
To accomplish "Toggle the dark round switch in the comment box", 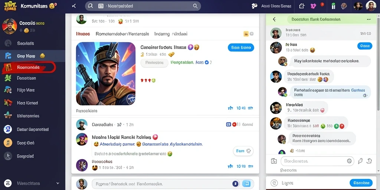I will (x=235, y=184).
